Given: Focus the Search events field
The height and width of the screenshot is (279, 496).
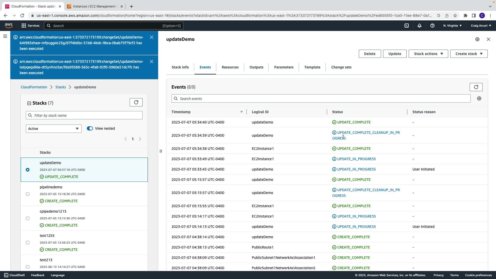Looking at the screenshot, I should (321, 98).
